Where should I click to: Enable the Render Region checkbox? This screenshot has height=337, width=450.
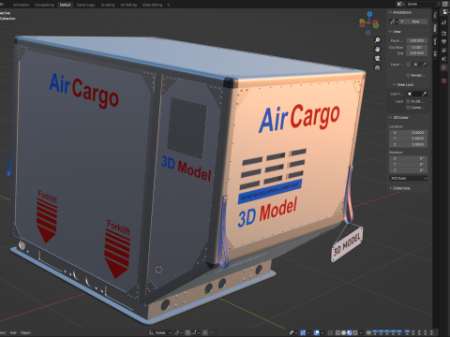408,75
